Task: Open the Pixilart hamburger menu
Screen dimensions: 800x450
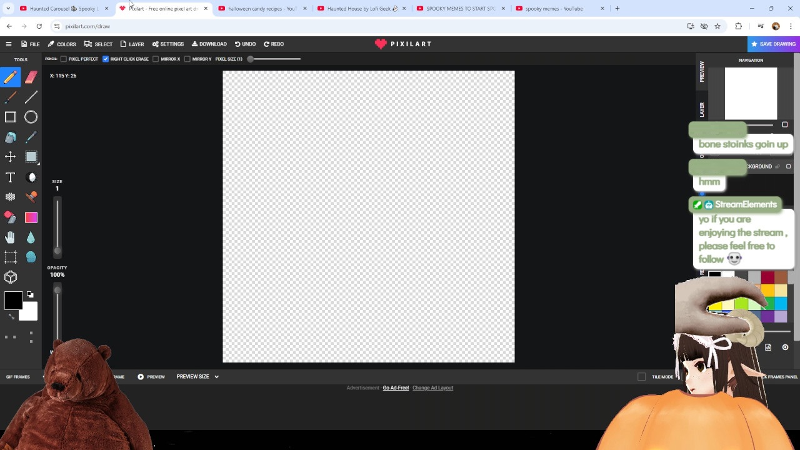Action: tap(9, 44)
